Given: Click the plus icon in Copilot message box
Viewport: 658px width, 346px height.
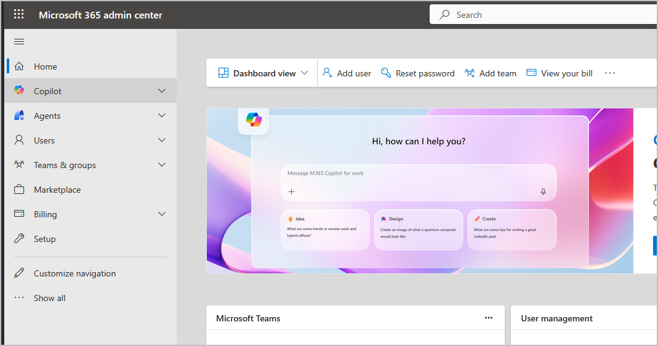Looking at the screenshot, I should click(x=292, y=191).
